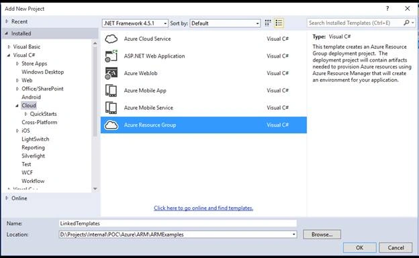This screenshot has height=258, width=419.
Task: Select Cross-Platform in the tree
Action: [x=40, y=122]
